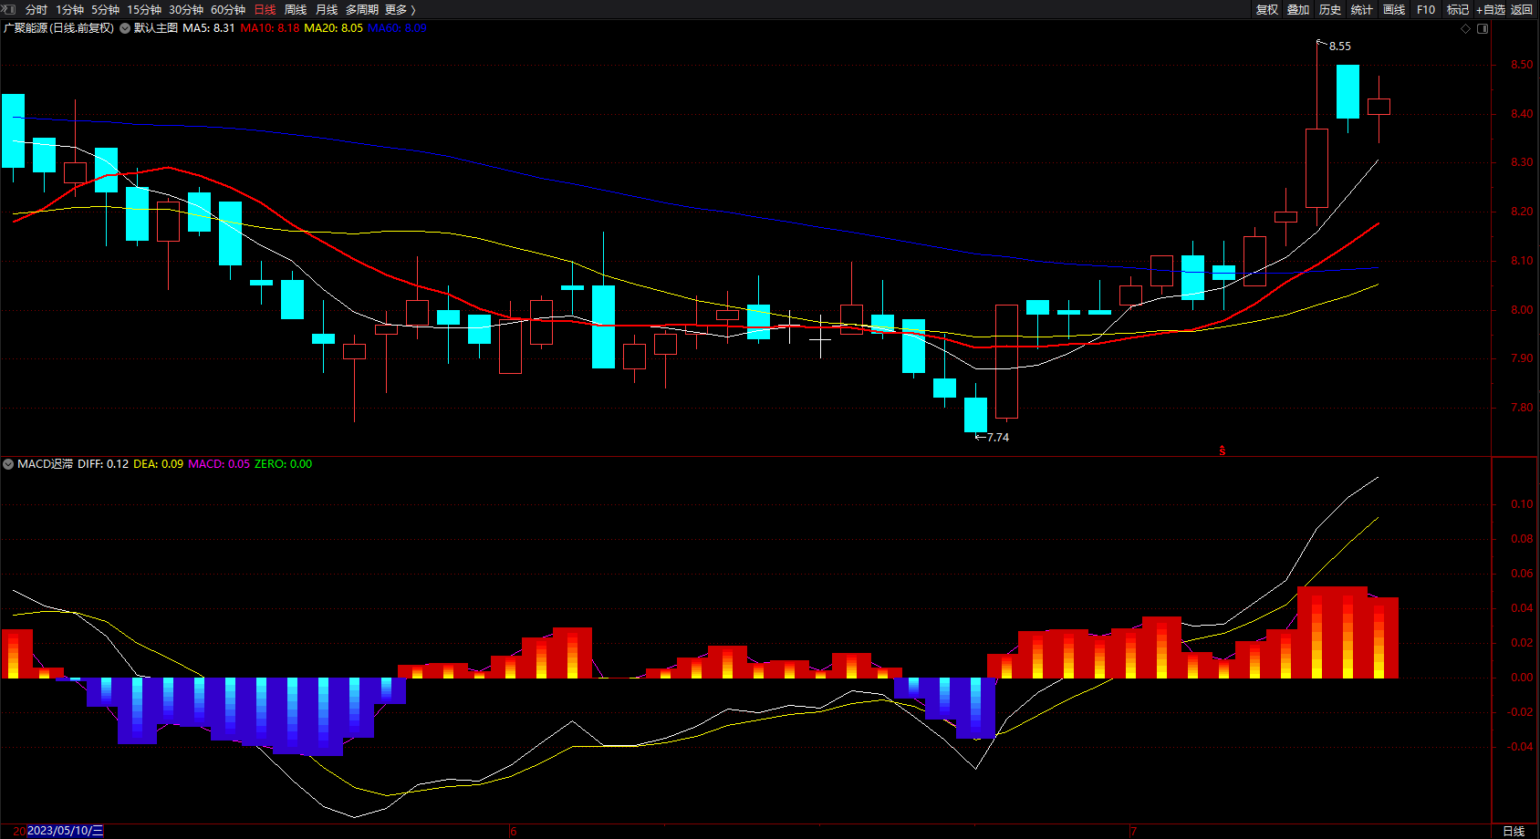1540x839 pixels.
Task: Select the 60分钟 timeframe tab
Action: [x=228, y=9]
